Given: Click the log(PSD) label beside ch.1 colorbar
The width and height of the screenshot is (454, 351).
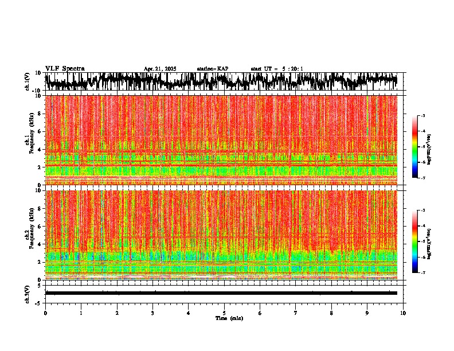Looking at the screenshot, I should [x=429, y=150].
